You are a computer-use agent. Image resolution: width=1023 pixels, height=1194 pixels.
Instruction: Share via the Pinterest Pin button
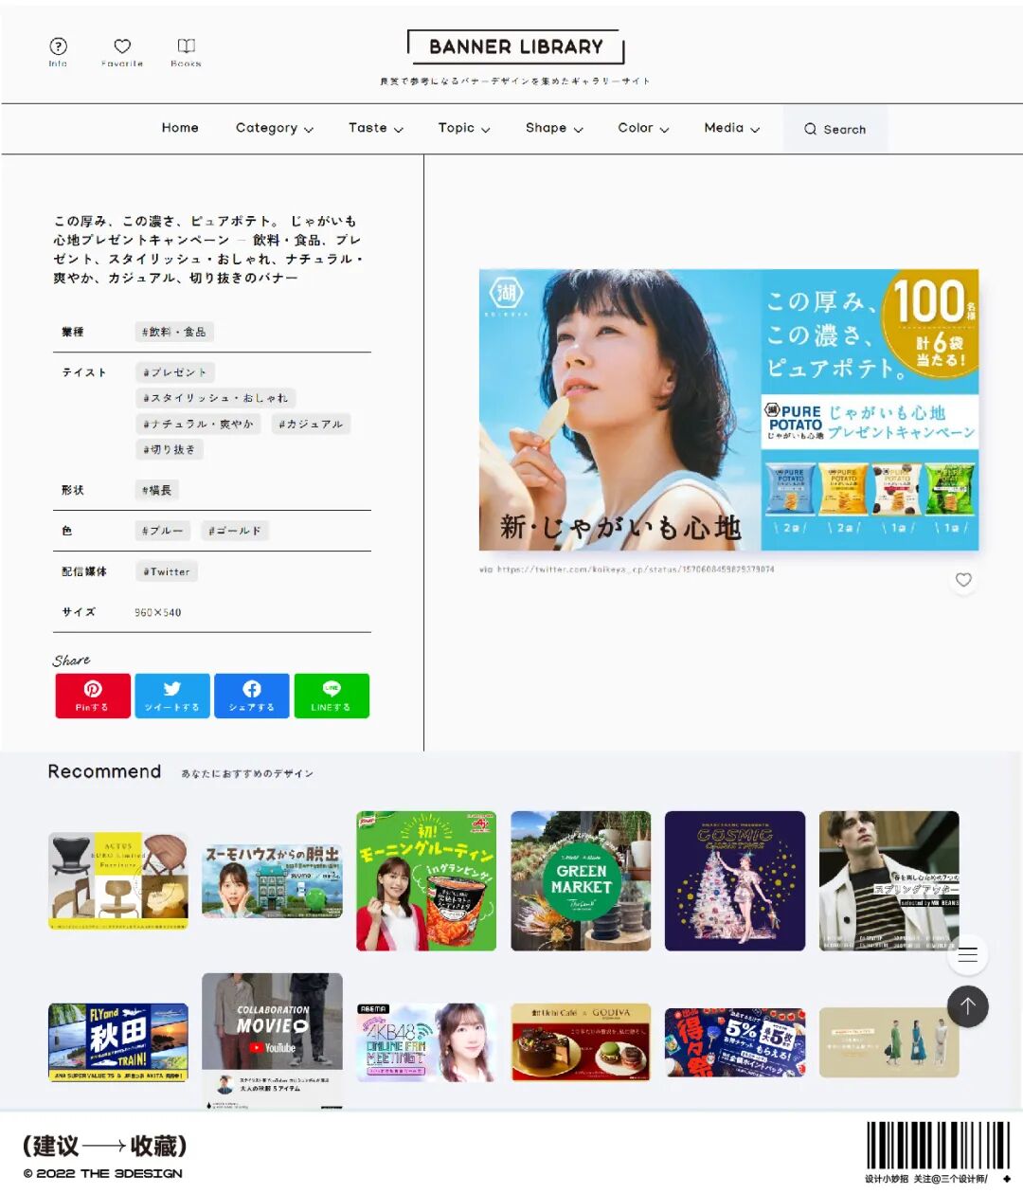(93, 696)
